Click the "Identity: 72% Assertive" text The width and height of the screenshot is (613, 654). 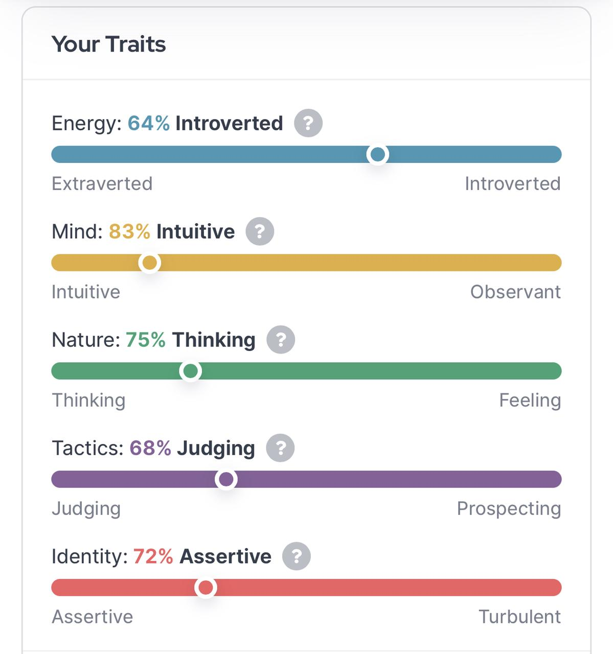pyautogui.click(x=162, y=556)
